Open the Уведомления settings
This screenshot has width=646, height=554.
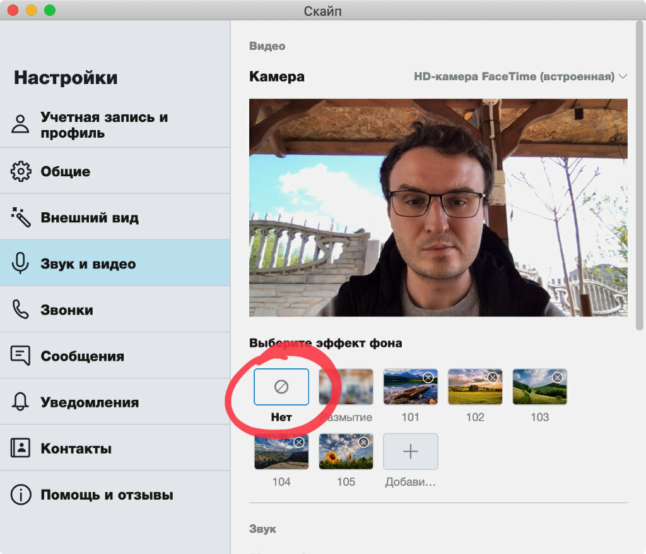(x=115, y=402)
